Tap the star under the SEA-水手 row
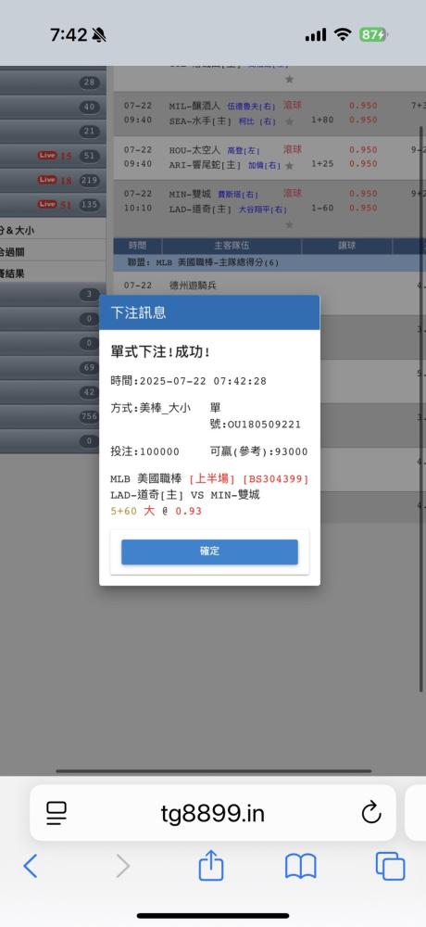The image size is (426, 927). point(289,121)
